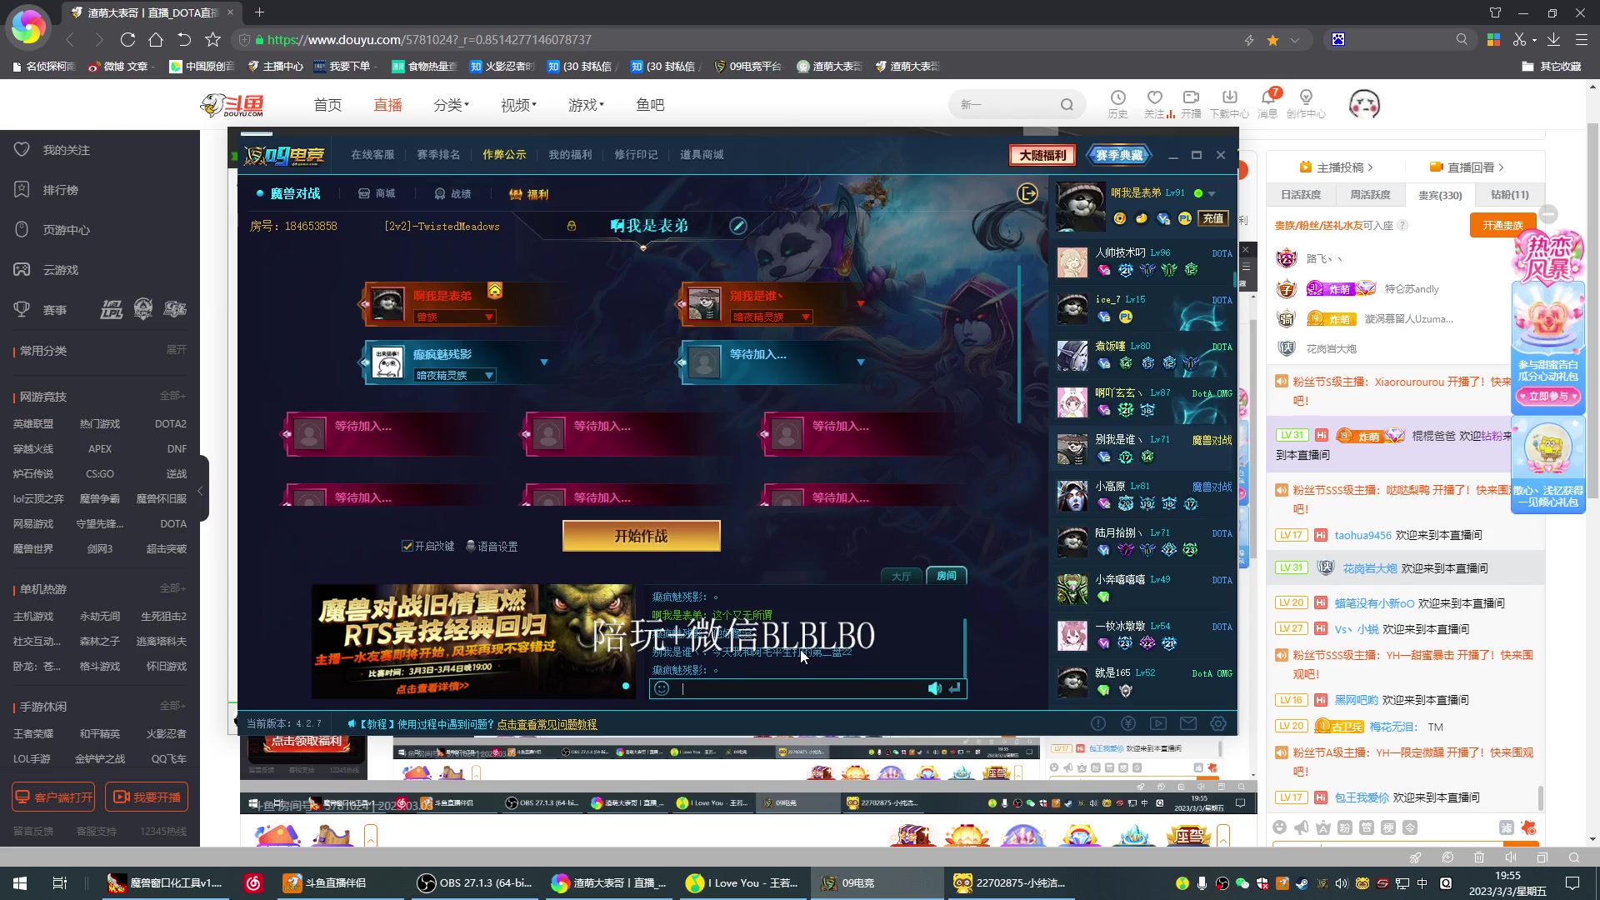
Task: Switch to the 战绩 tab
Action: [452, 193]
